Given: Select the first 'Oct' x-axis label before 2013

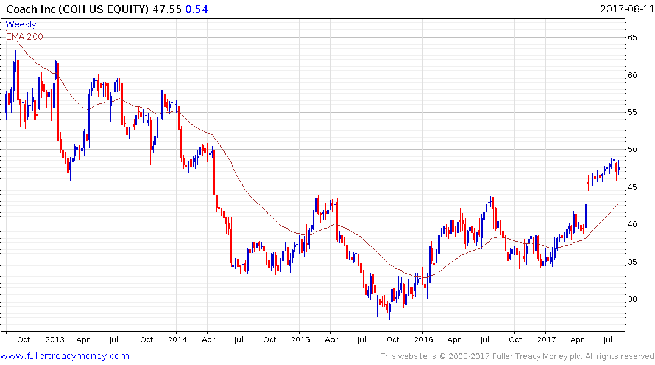Looking at the screenshot, I should (x=23, y=339).
